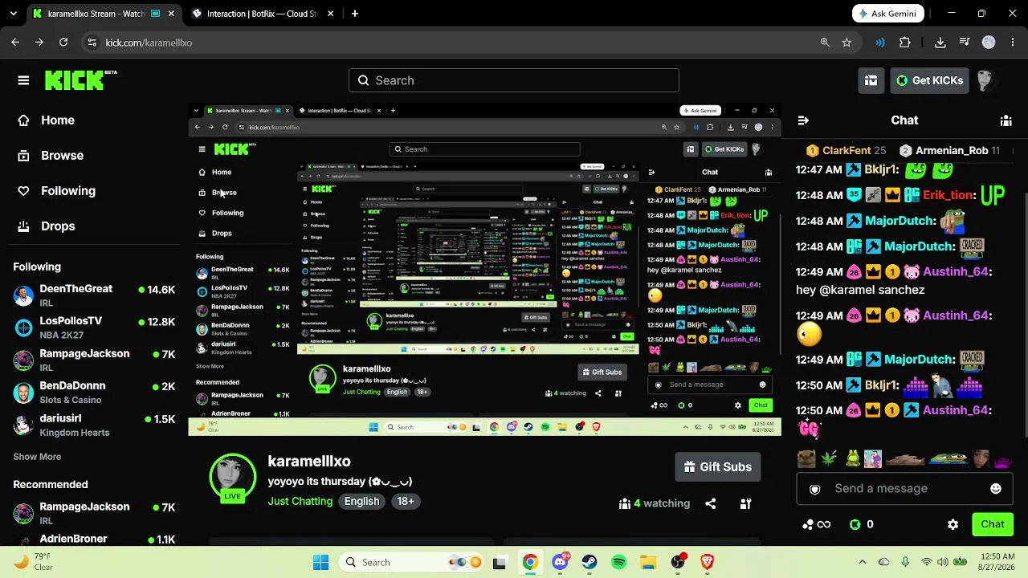1028x578 pixels.
Task: Share the stream using the share icon
Action: (x=711, y=503)
